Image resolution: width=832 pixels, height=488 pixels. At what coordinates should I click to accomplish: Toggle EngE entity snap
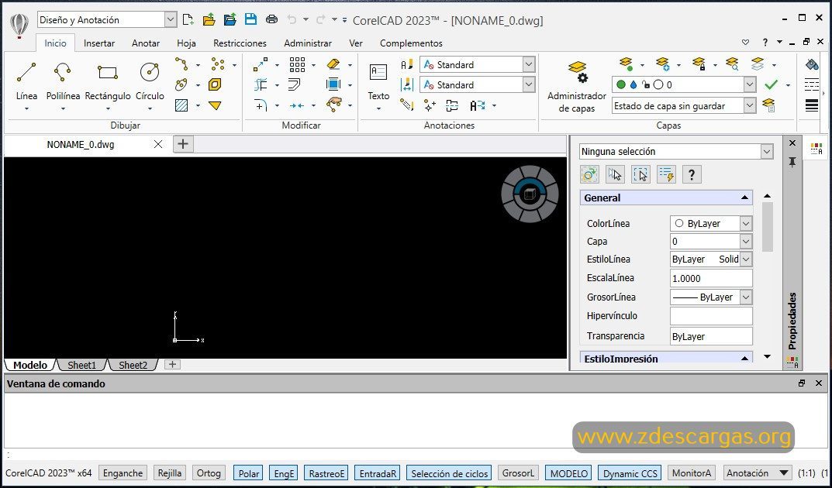click(x=284, y=473)
